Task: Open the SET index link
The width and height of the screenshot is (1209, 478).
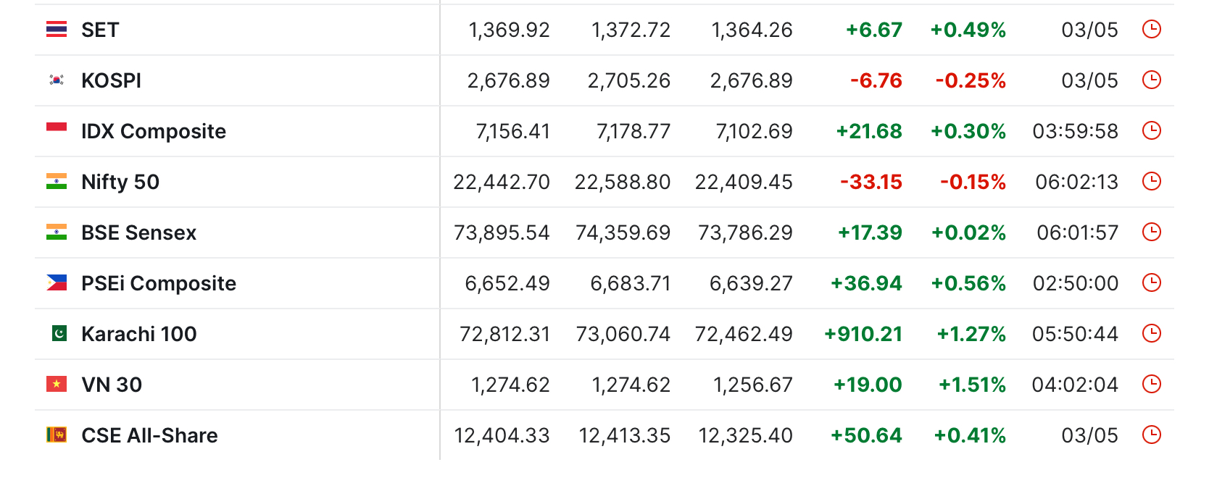Action: coord(100,30)
